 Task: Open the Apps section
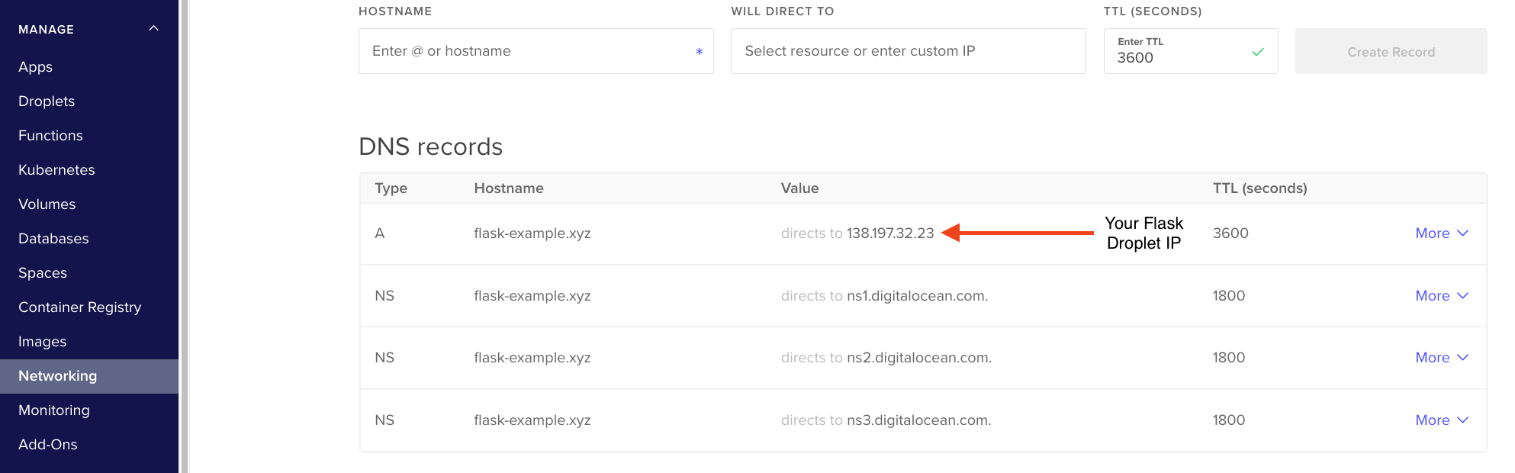35,66
